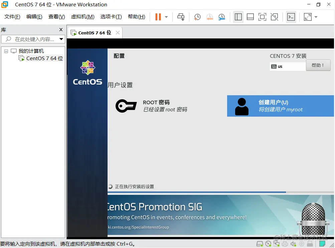The image size is (335, 248).
Task: Select CentOS 7 64 位 in the library tree
Action: (x=45, y=58)
